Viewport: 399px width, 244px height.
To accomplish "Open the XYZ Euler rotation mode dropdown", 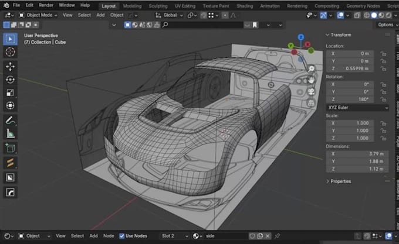I will click(357, 108).
